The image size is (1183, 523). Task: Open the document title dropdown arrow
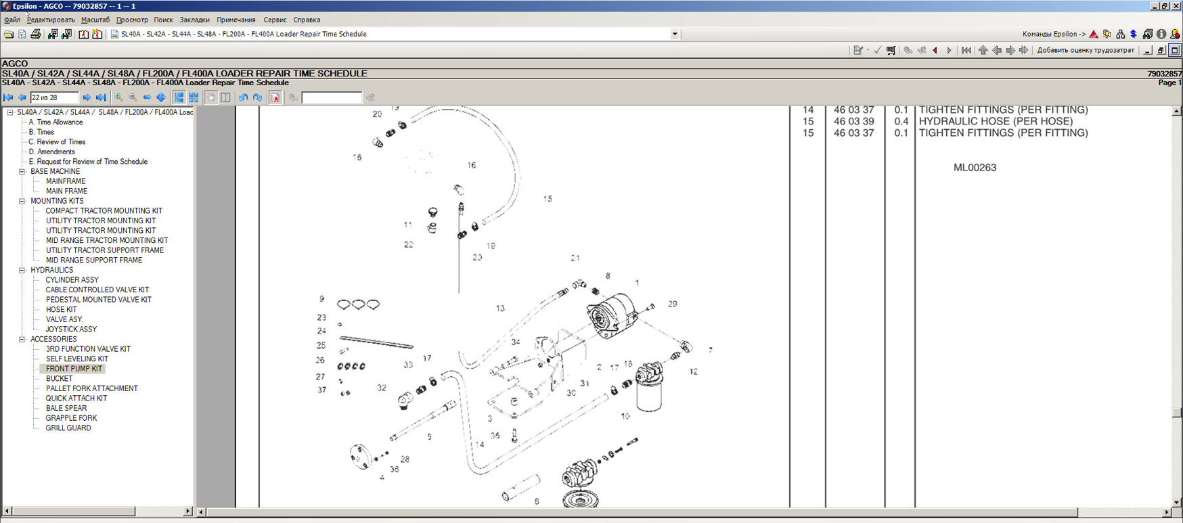pyautogui.click(x=674, y=34)
